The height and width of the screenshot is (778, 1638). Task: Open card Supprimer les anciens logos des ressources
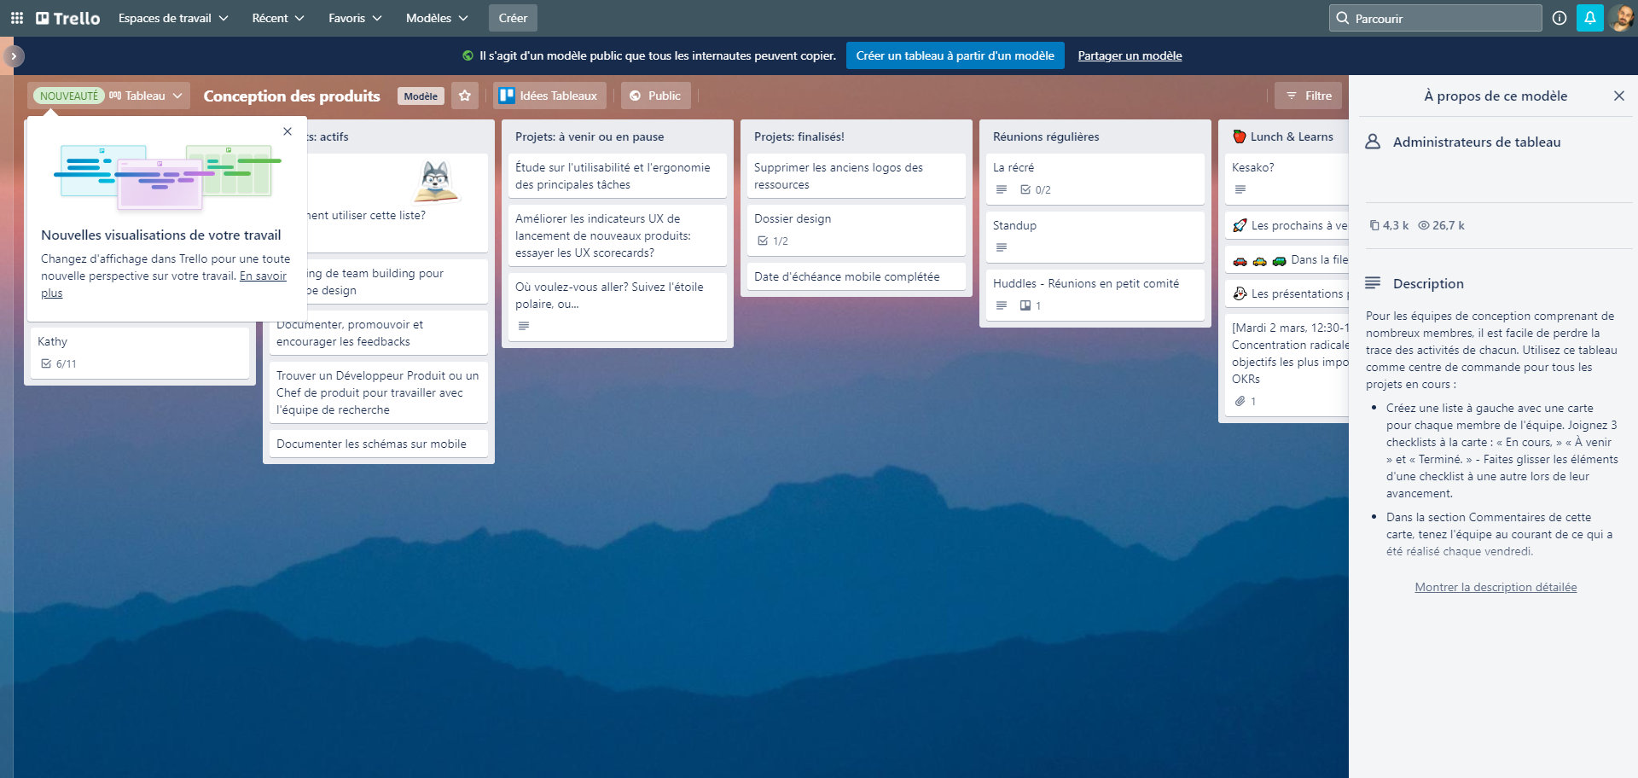[x=857, y=176]
